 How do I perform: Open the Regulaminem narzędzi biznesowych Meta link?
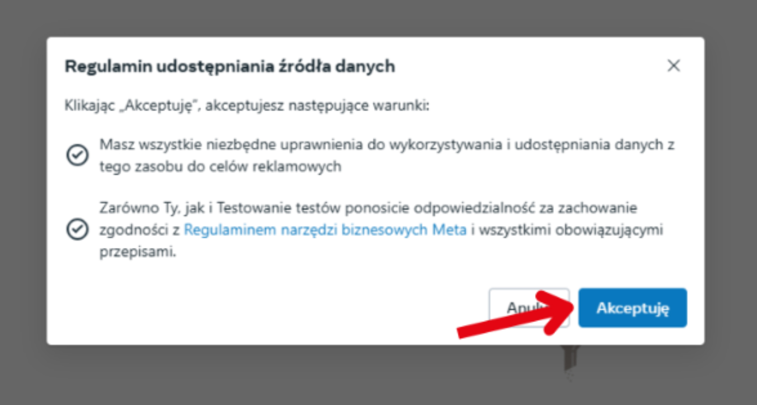coord(325,230)
